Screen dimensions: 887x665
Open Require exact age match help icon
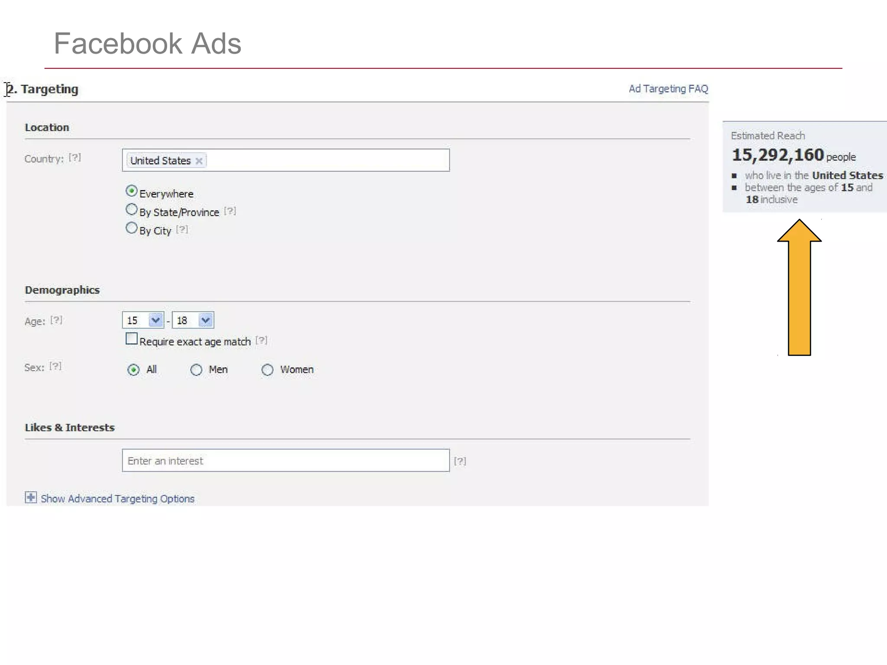261,340
